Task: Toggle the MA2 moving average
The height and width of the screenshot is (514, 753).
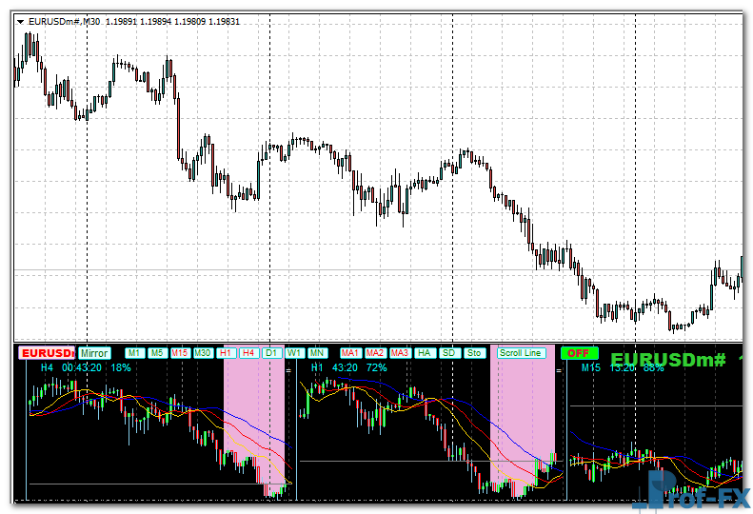Action: 375,353
